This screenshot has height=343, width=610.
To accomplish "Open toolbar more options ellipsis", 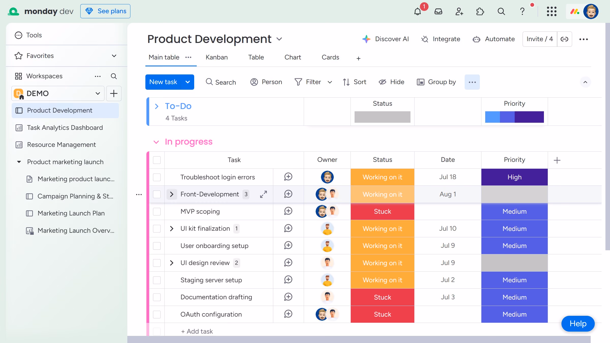I will point(472,82).
